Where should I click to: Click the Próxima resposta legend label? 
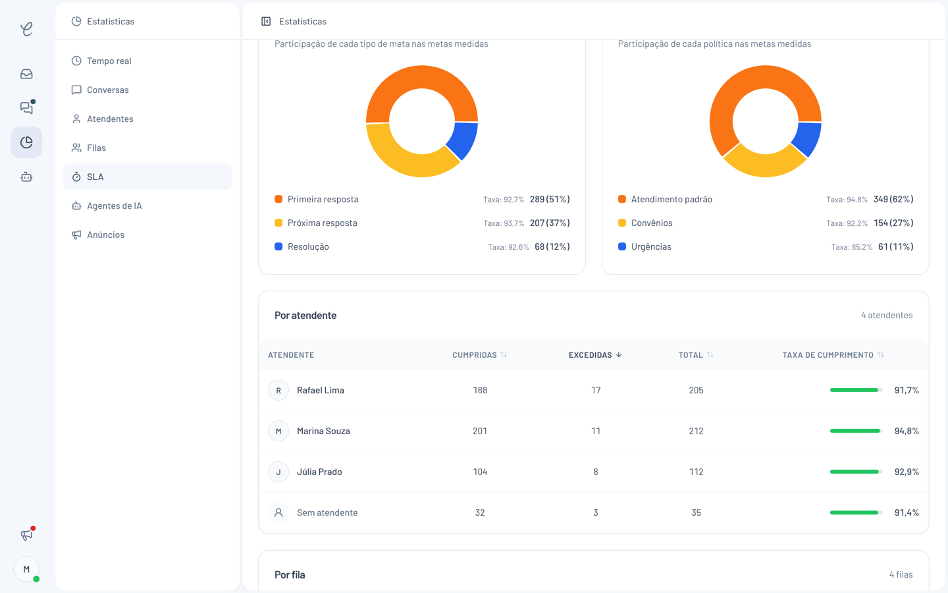click(x=323, y=223)
